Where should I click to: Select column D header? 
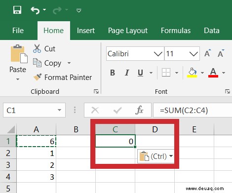coord(155,129)
